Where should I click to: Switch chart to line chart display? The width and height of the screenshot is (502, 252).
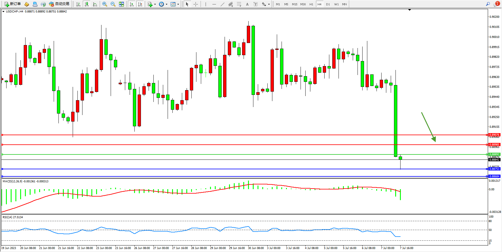[95, 4]
